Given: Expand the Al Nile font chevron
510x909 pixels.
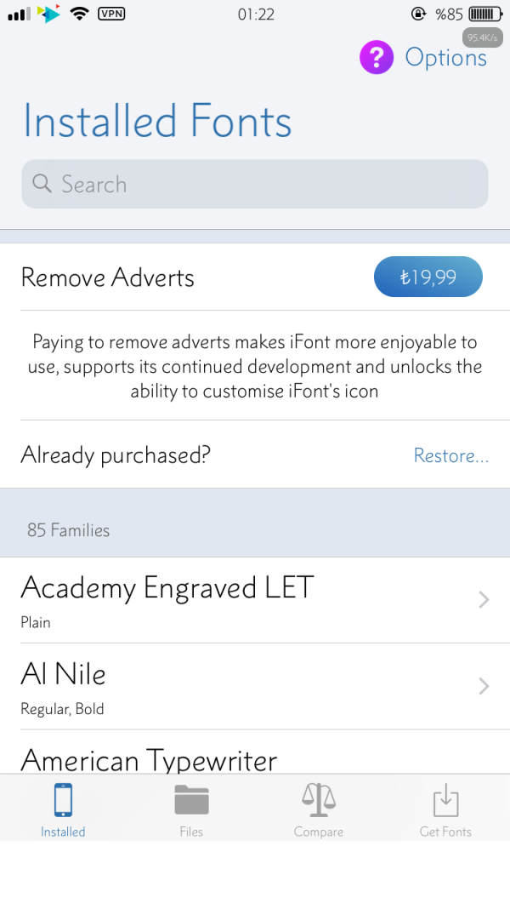Looking at the screenshot, I should [484, 686].
